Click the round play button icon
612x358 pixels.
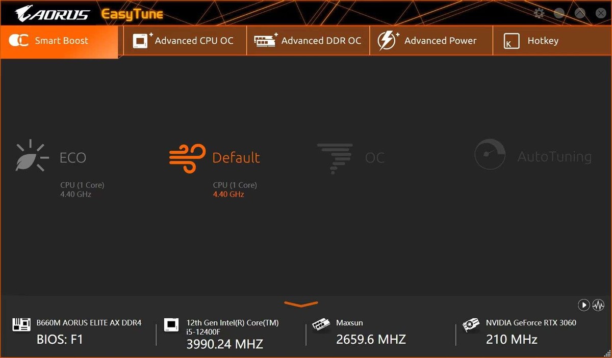coord(584,305)
